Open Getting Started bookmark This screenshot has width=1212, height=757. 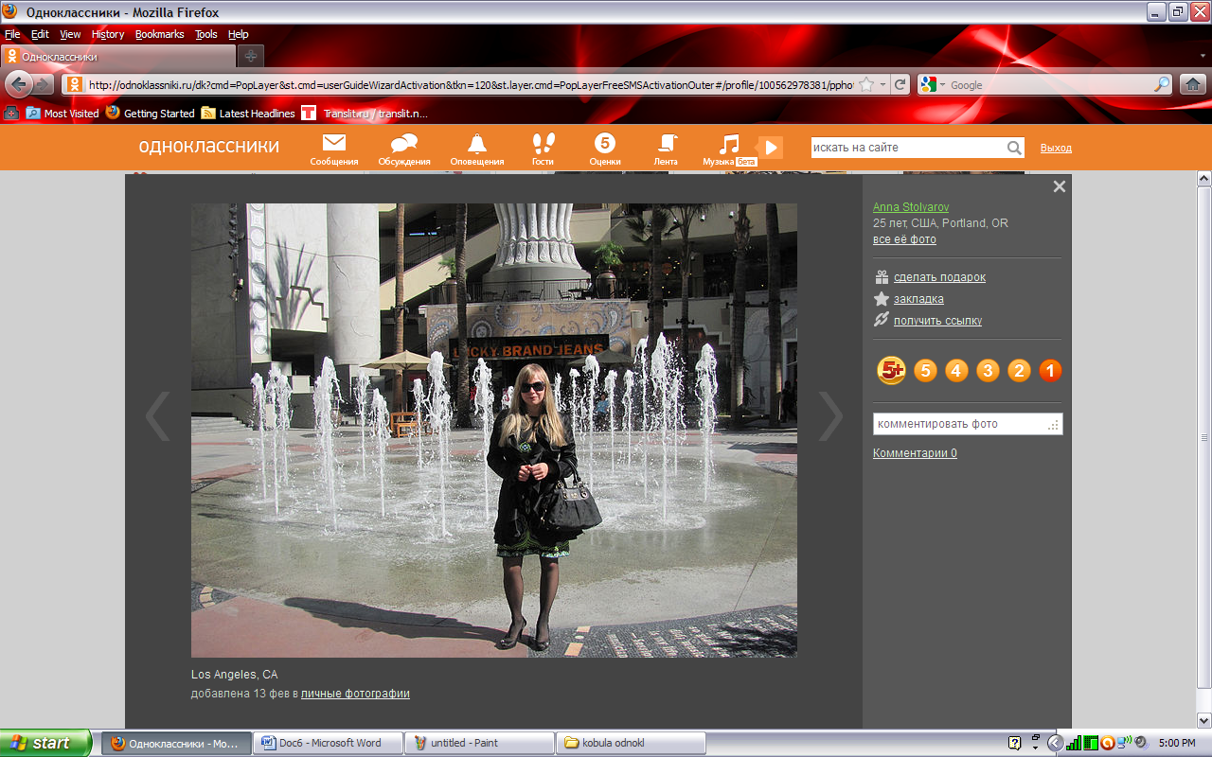pyautogui.click(x=150, y=113)
